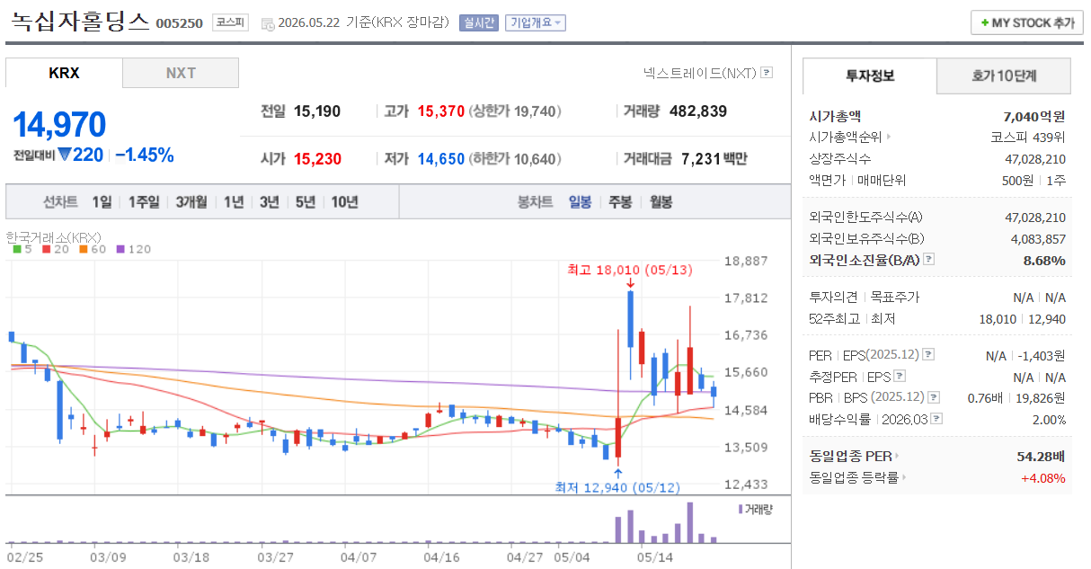Select the 1년 line chart period

[x=234, y=201]
